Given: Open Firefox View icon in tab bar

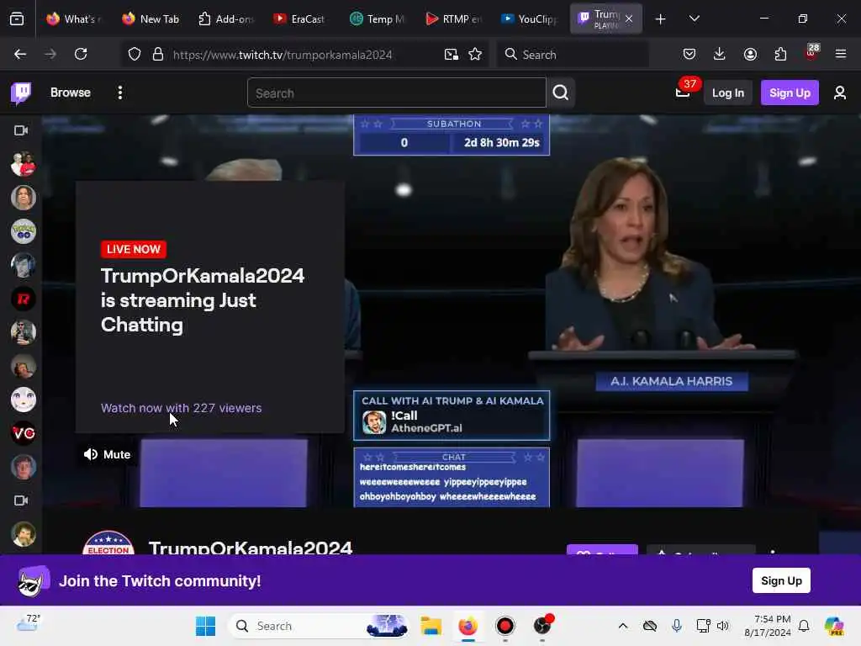Looking at the screenshot, I should pyautogui.click(x=17, y=19).
